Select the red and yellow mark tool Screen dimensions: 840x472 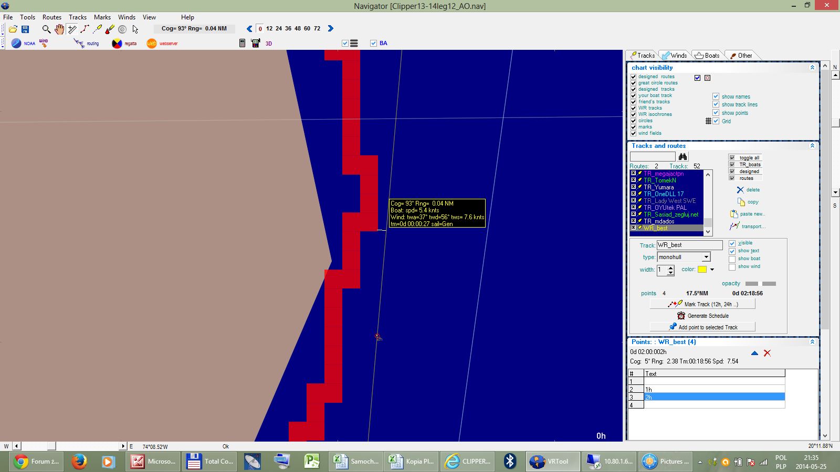click(110, 29)
